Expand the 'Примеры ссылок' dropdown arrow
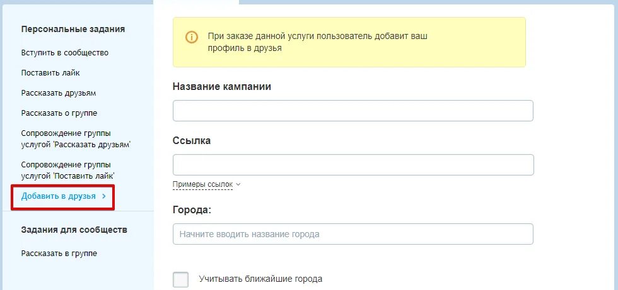This screenshot has height=290, width=618. [x=238, y=185]
